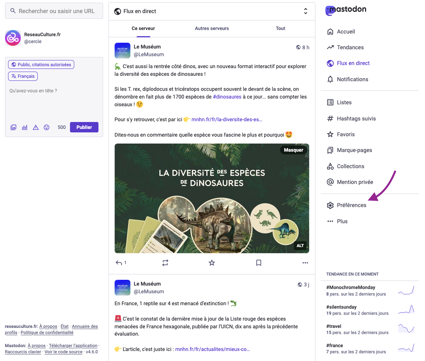
Task: Click the content warning triangle icon
Action: 35,127
